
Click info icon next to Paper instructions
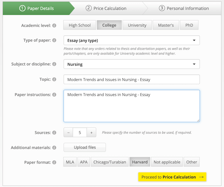(x=54, y=95)
